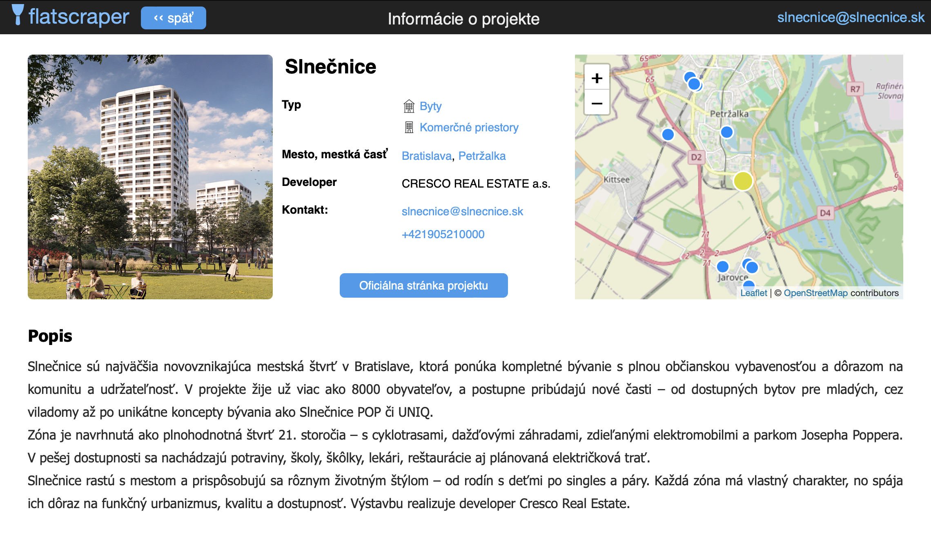
Task: Open the Petržalka district link
Action: (482, 156)
